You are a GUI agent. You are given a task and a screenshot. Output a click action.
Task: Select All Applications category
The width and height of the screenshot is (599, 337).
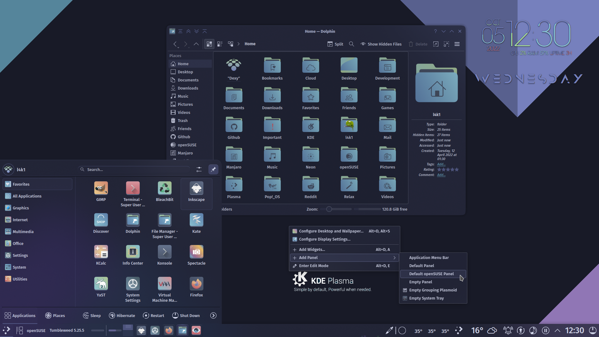(37, 196)
